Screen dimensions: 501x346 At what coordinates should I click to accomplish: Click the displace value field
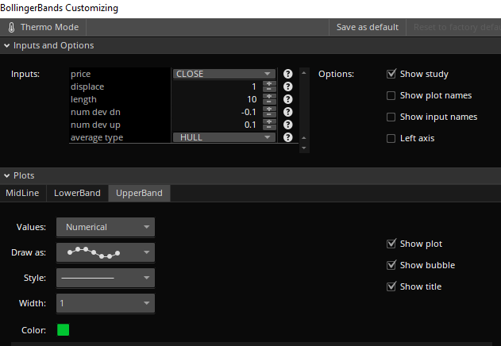(217, 86)
